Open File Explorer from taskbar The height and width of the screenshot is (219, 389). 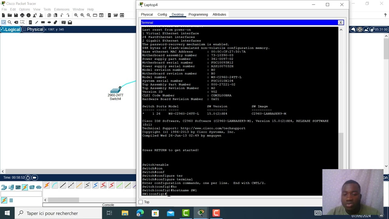(x=125, y=213)
